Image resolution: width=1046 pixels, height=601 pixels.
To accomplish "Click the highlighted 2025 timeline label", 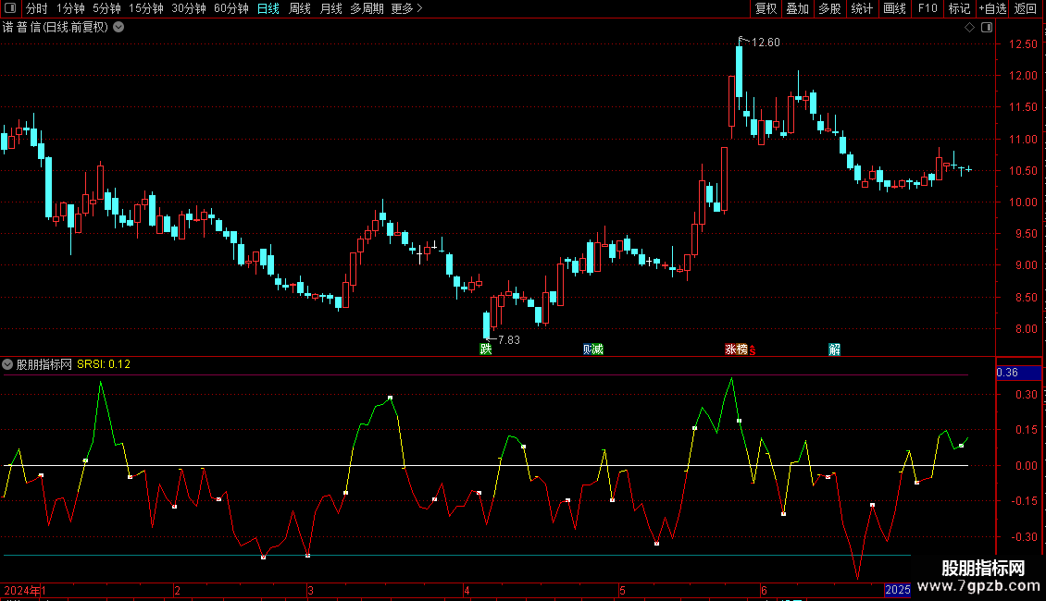I will click(x=897, y=590).
